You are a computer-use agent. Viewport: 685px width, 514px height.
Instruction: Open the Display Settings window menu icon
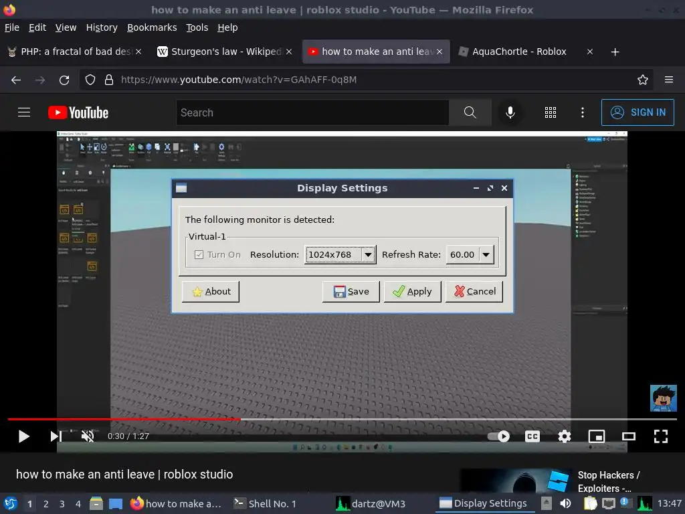tap(181, 188)
